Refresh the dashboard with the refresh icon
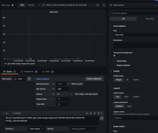The image size is (158, 133). click(x=104, y=5)
